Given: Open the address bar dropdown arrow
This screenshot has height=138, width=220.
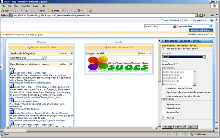Looking at the screenshot, I should 196,15.
